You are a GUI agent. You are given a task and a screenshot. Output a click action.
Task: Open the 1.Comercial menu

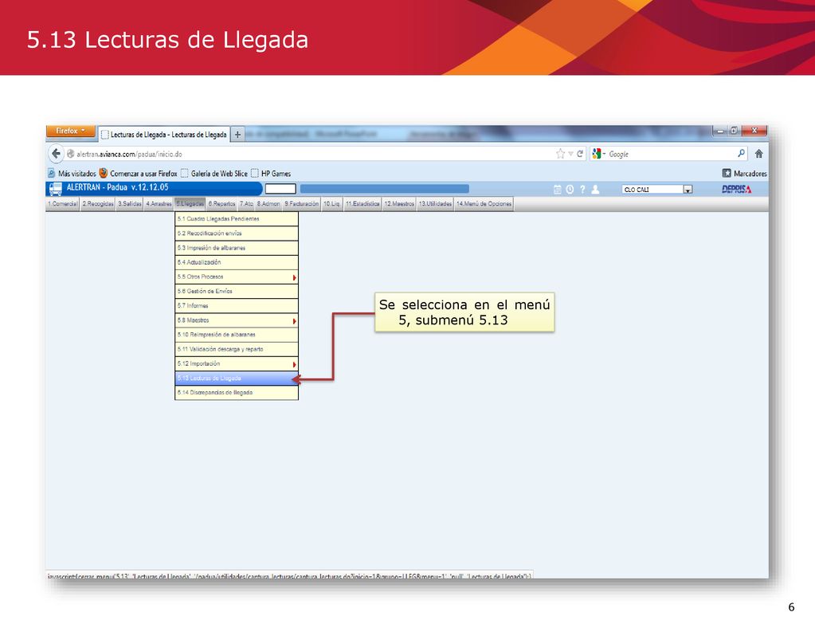click(x=63, y=204)
